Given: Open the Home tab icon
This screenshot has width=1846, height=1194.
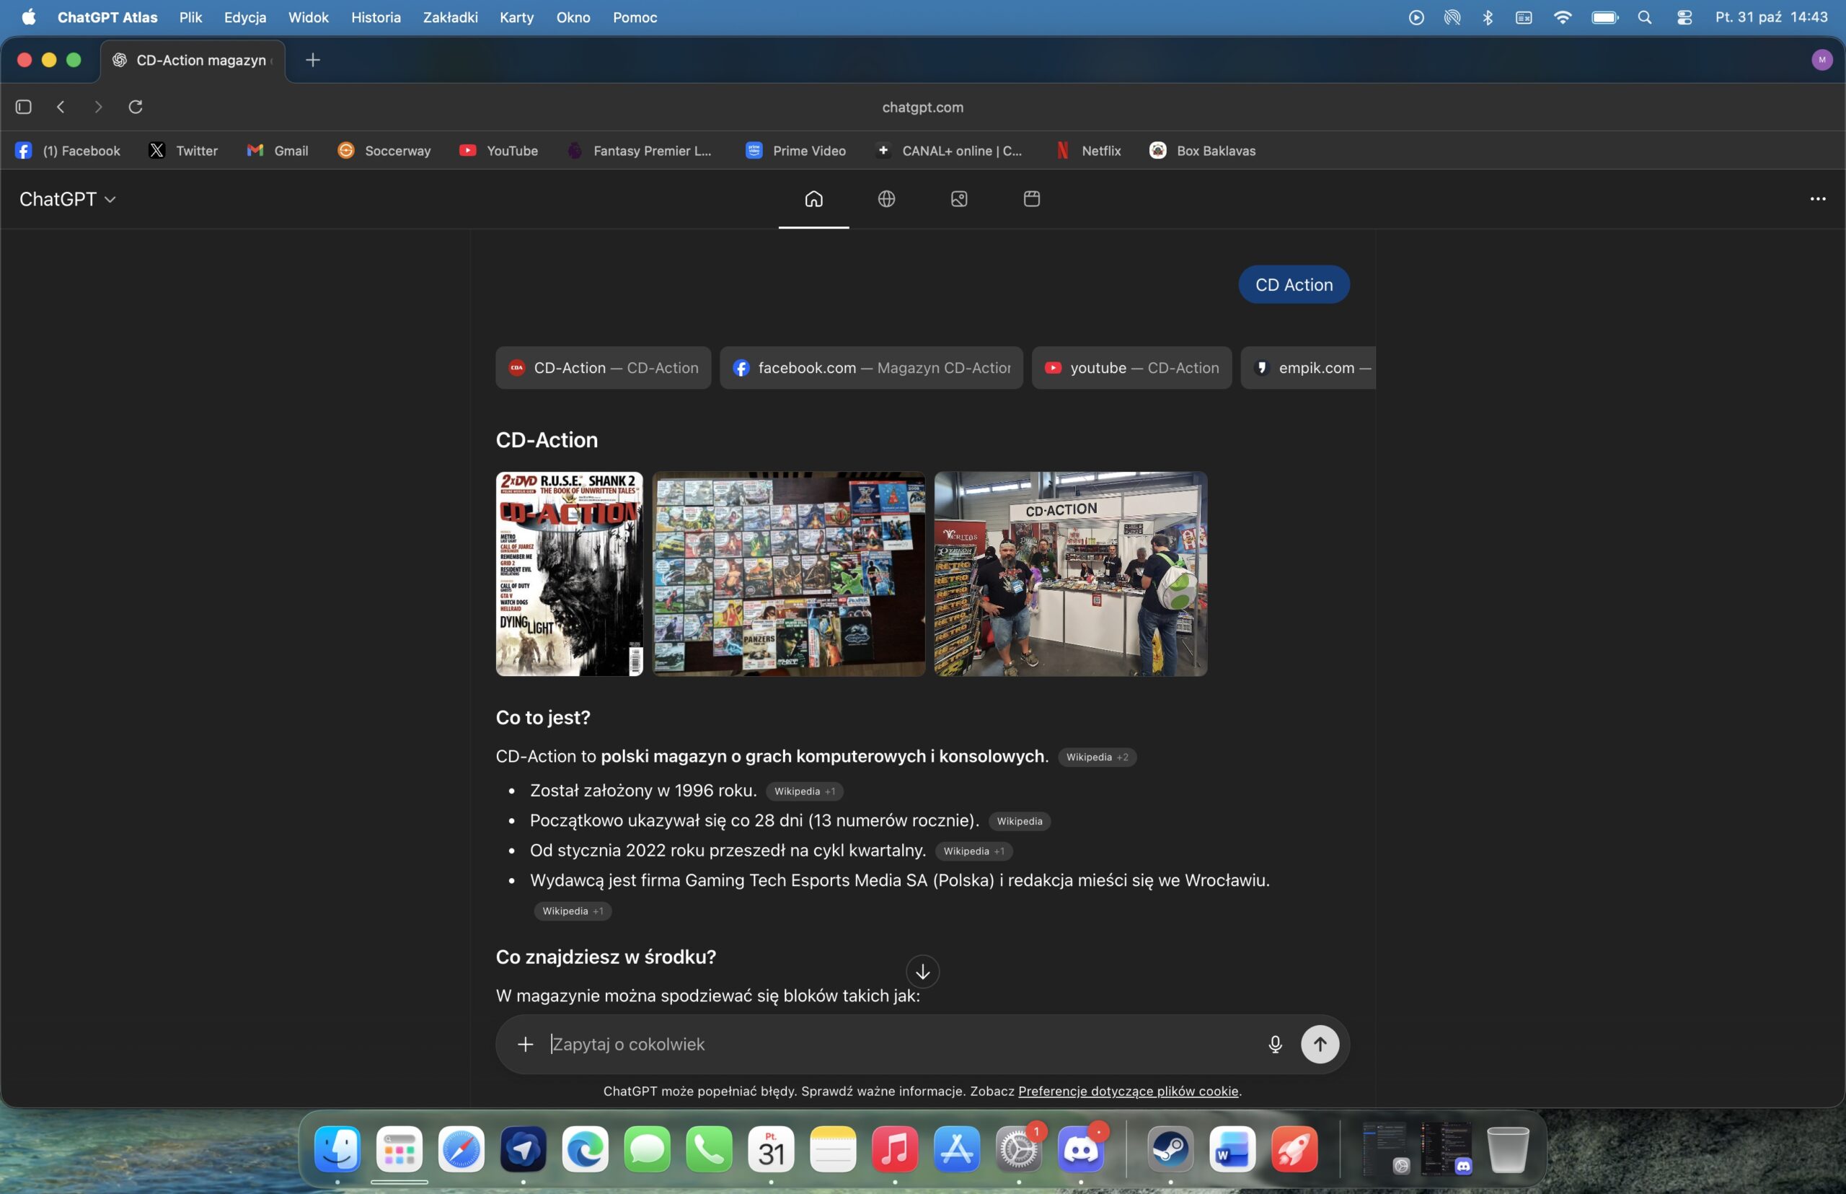Looking at the screenshot, I should 813,199.
